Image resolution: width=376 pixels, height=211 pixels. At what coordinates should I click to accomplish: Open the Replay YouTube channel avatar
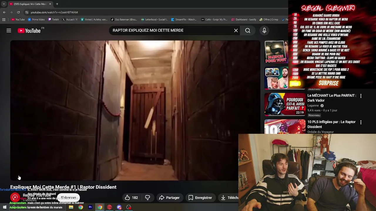[x=15, y=198]
